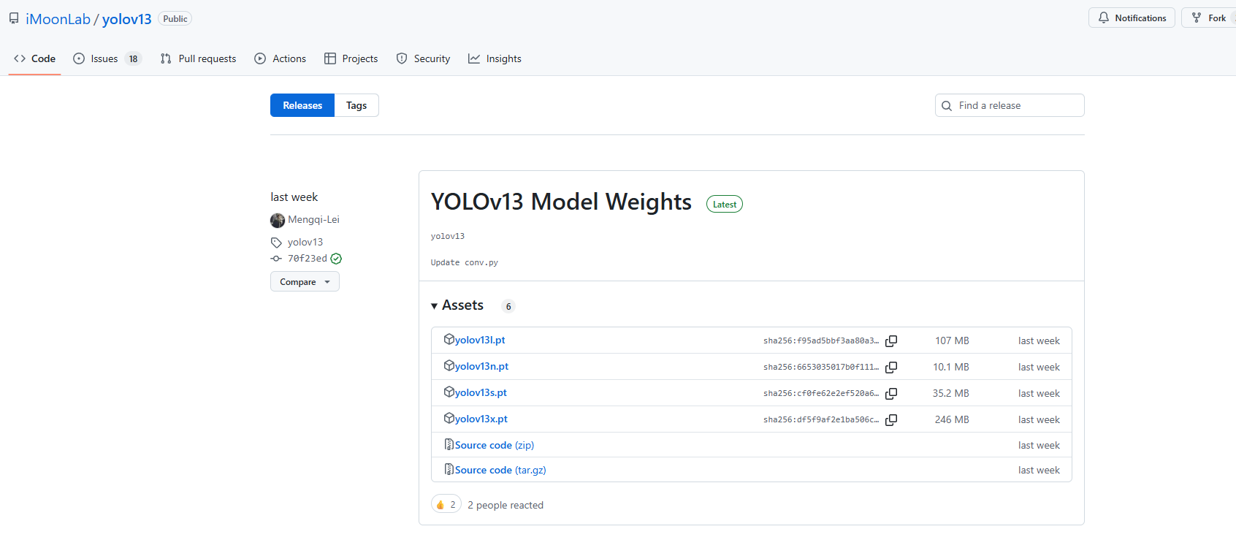Click the Pull requests icon
Image resolution: width=1236 pixels, height=548 pixels.
click(x=166, y=58)
